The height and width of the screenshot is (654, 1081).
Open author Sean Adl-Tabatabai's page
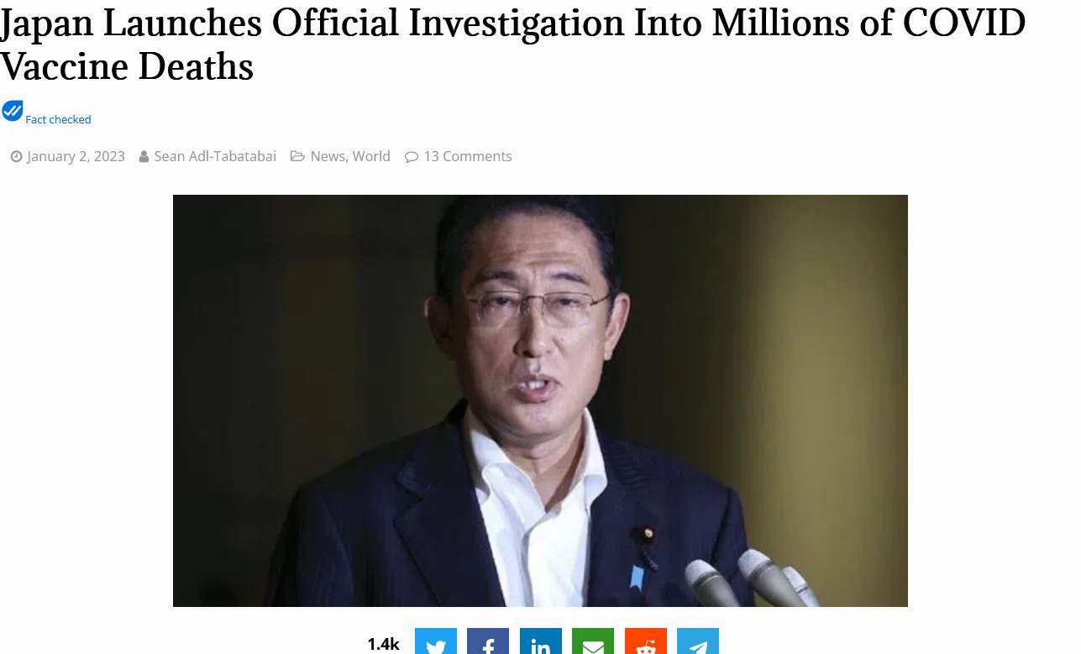click(215, 156)
